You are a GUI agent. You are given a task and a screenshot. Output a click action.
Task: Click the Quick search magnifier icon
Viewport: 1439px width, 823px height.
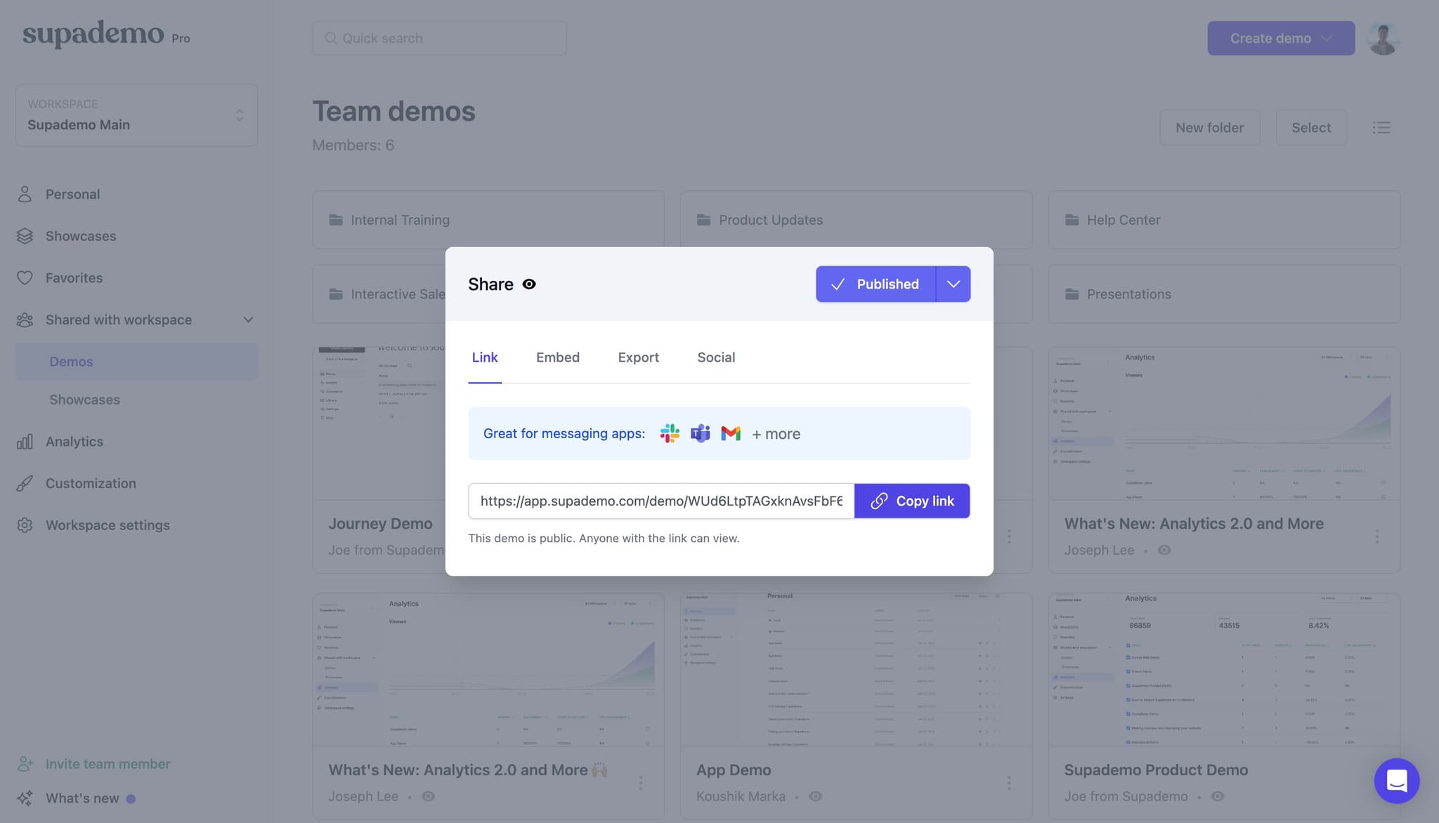click(330, 38)
